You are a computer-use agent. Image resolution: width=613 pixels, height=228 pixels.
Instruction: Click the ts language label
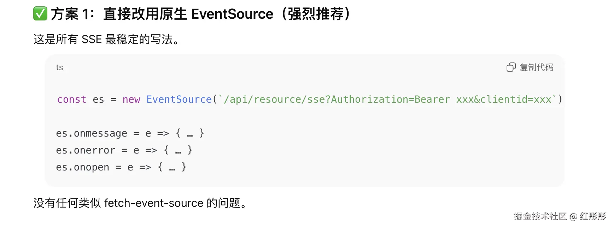click(59, 67)
